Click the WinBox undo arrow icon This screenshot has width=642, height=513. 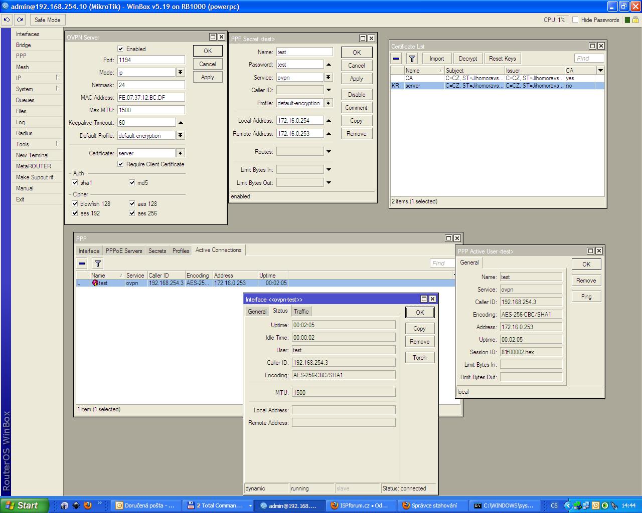coord(7,20)
